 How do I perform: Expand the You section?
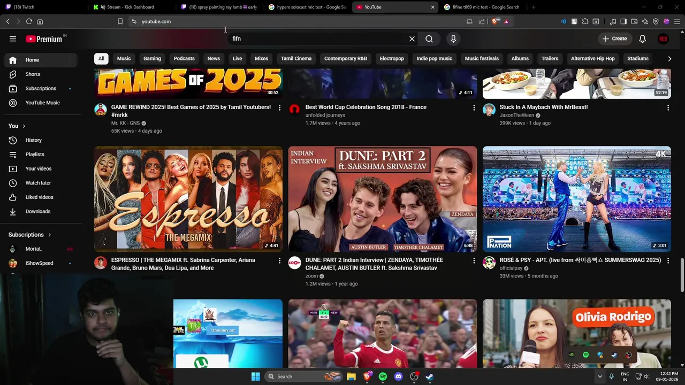17,126
